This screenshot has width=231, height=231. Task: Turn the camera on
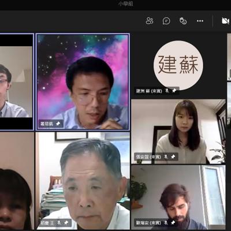(x=225, y=21)
